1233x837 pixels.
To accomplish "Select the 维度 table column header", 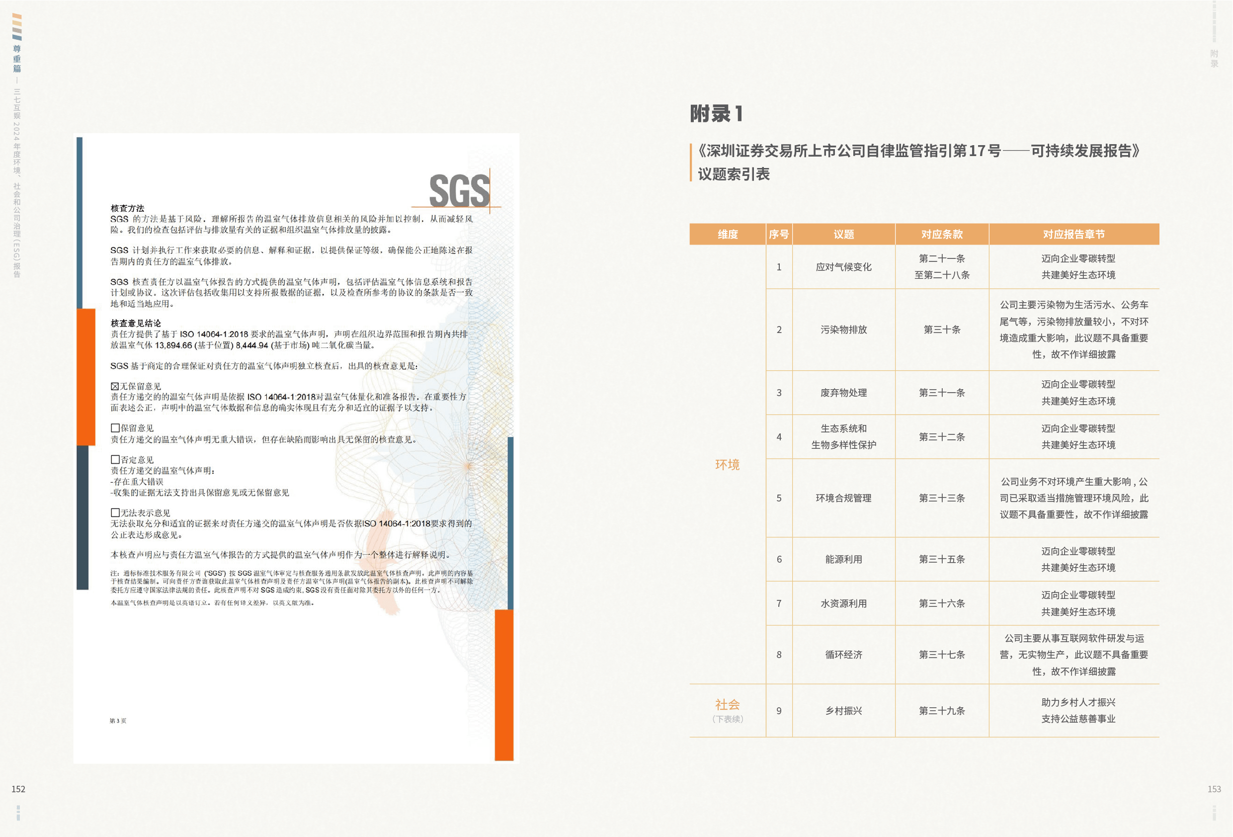I will (728, 234).
